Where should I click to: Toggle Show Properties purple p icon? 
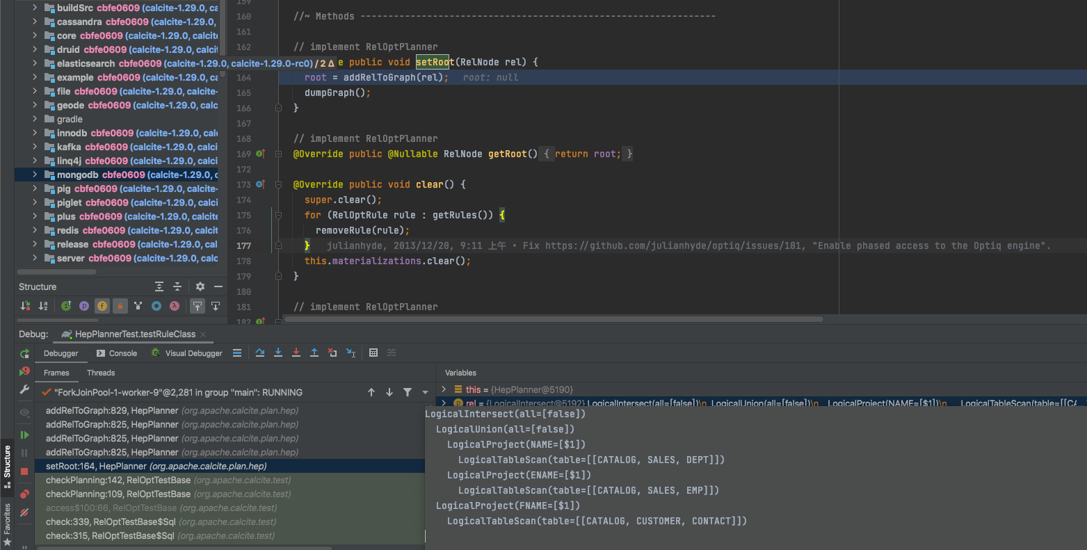pos(84,306)
